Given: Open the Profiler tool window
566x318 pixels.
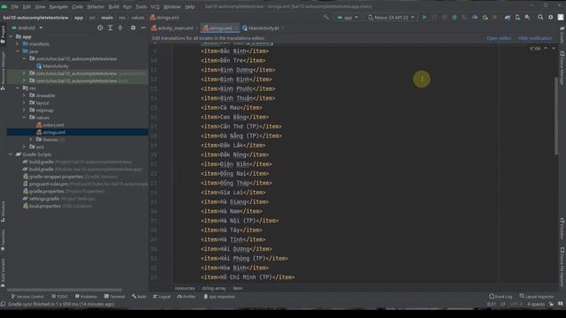Looking at the screenshot, I should (187, 297).
